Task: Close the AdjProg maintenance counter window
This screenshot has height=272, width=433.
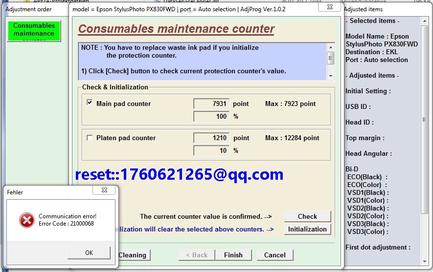Action: (330, 7)
